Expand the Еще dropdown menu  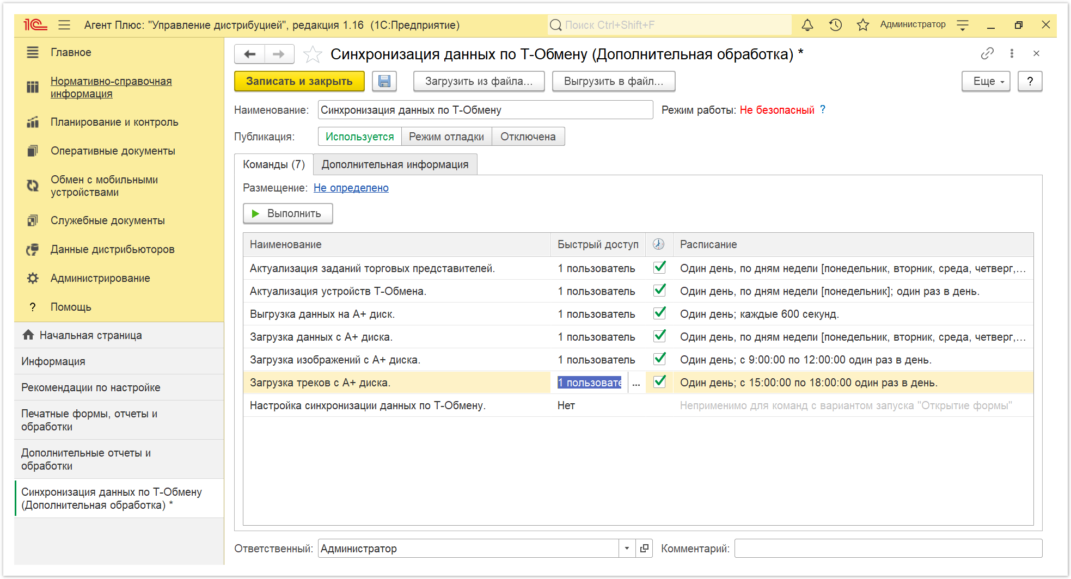(x=986, y=81)
